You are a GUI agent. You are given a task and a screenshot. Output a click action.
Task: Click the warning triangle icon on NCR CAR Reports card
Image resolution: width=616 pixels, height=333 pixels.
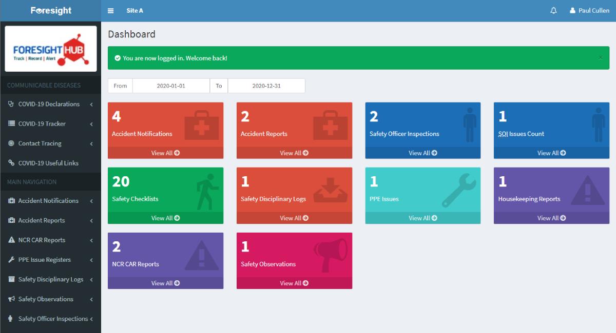pos(202,256)
